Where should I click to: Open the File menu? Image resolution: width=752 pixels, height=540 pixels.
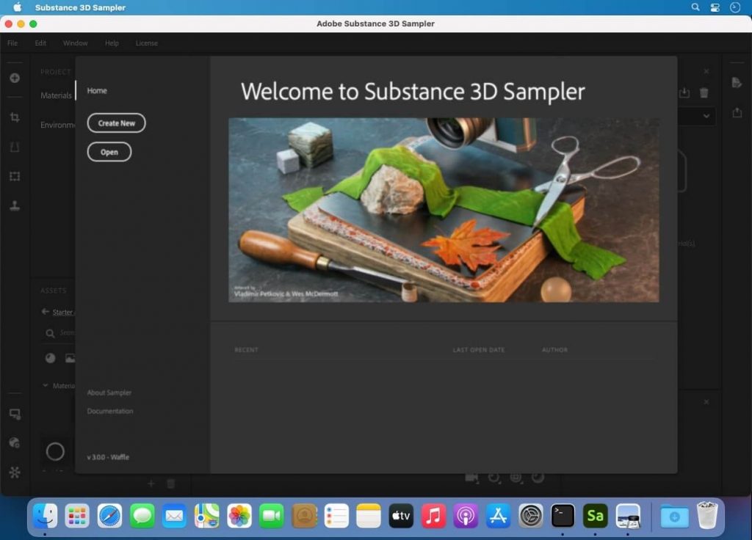pos(12,43)
